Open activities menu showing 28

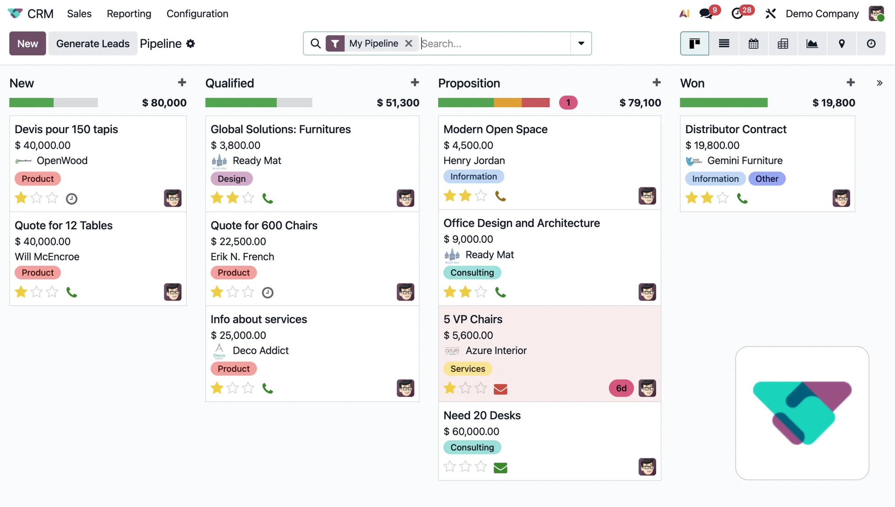[737, 14]
